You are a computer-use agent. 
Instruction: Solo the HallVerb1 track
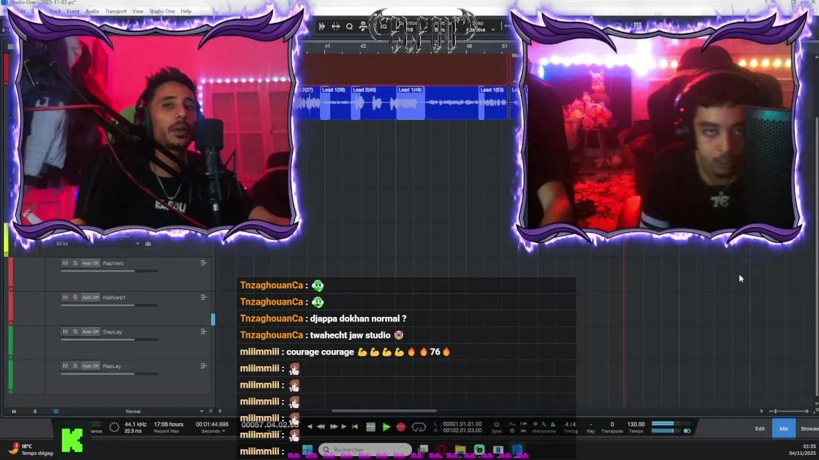click(75, 298)
